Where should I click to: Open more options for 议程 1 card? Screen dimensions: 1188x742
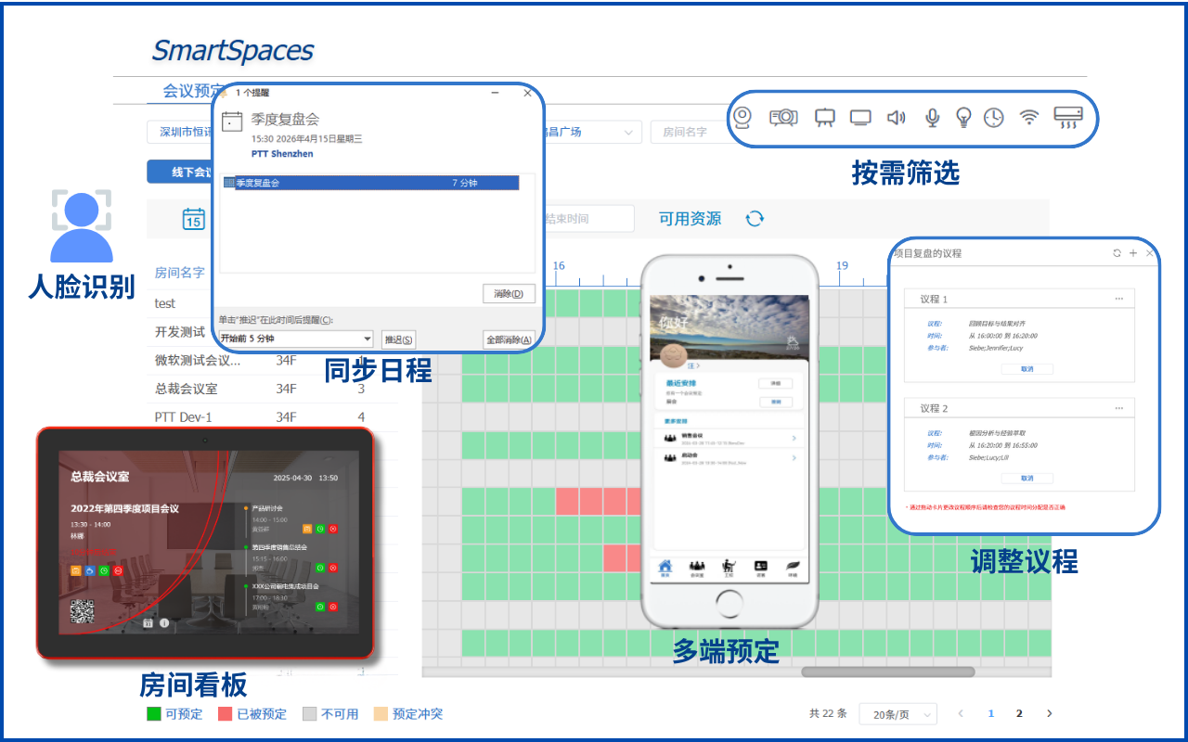[1119, 299]
